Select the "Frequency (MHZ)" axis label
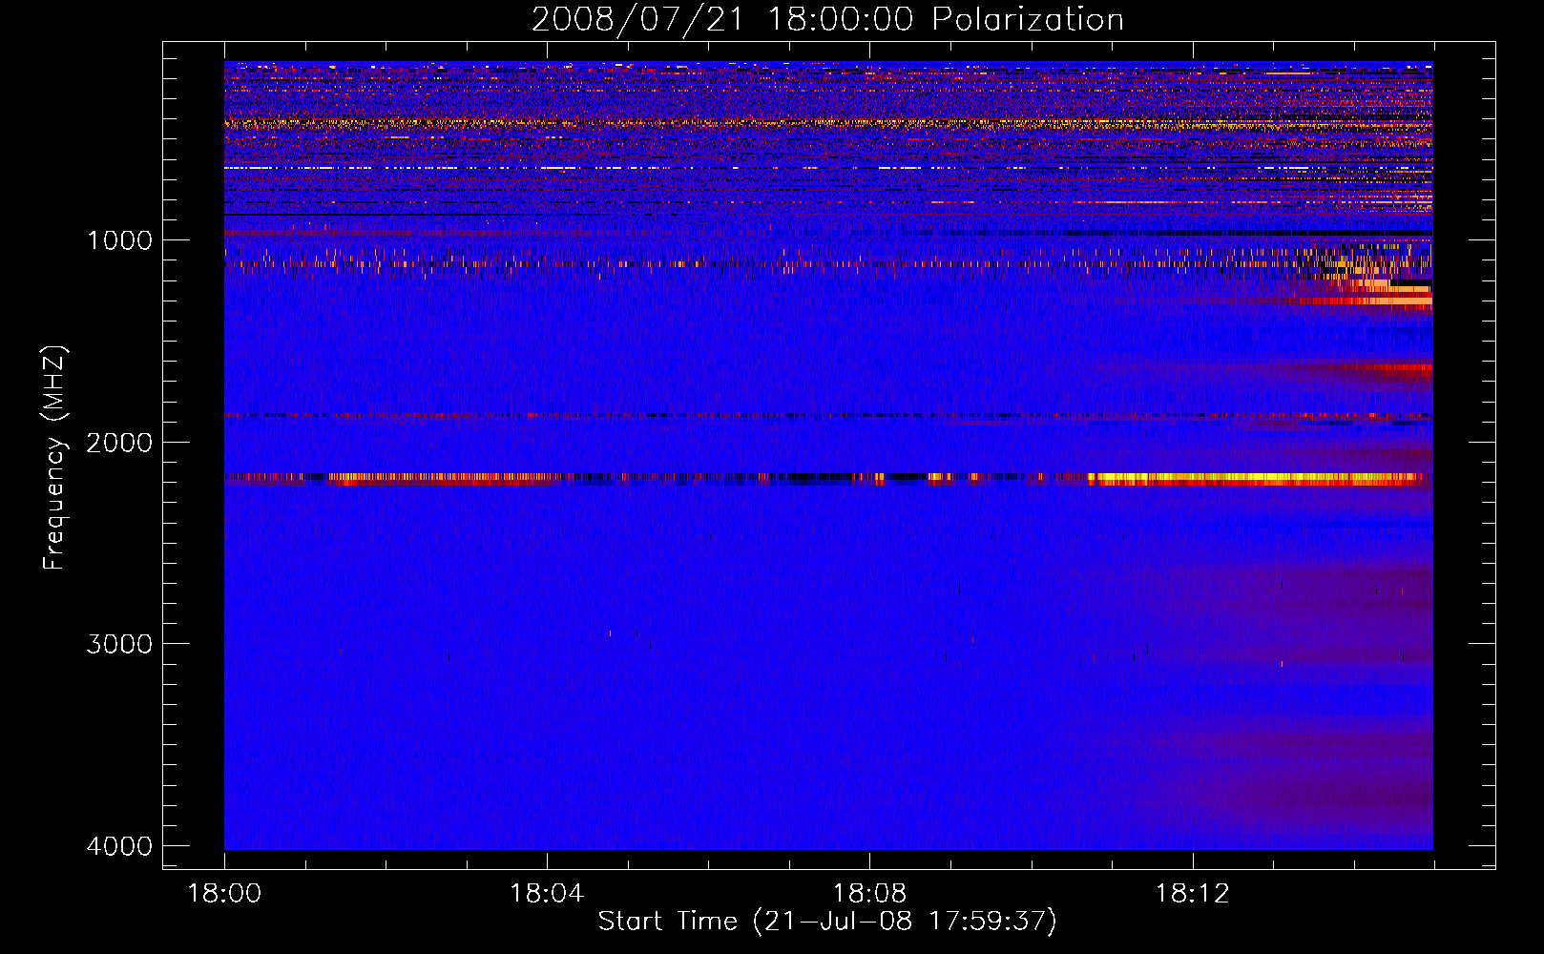Image resolution: width=1544 pixels, height=954 pixels. click(54, 458)
